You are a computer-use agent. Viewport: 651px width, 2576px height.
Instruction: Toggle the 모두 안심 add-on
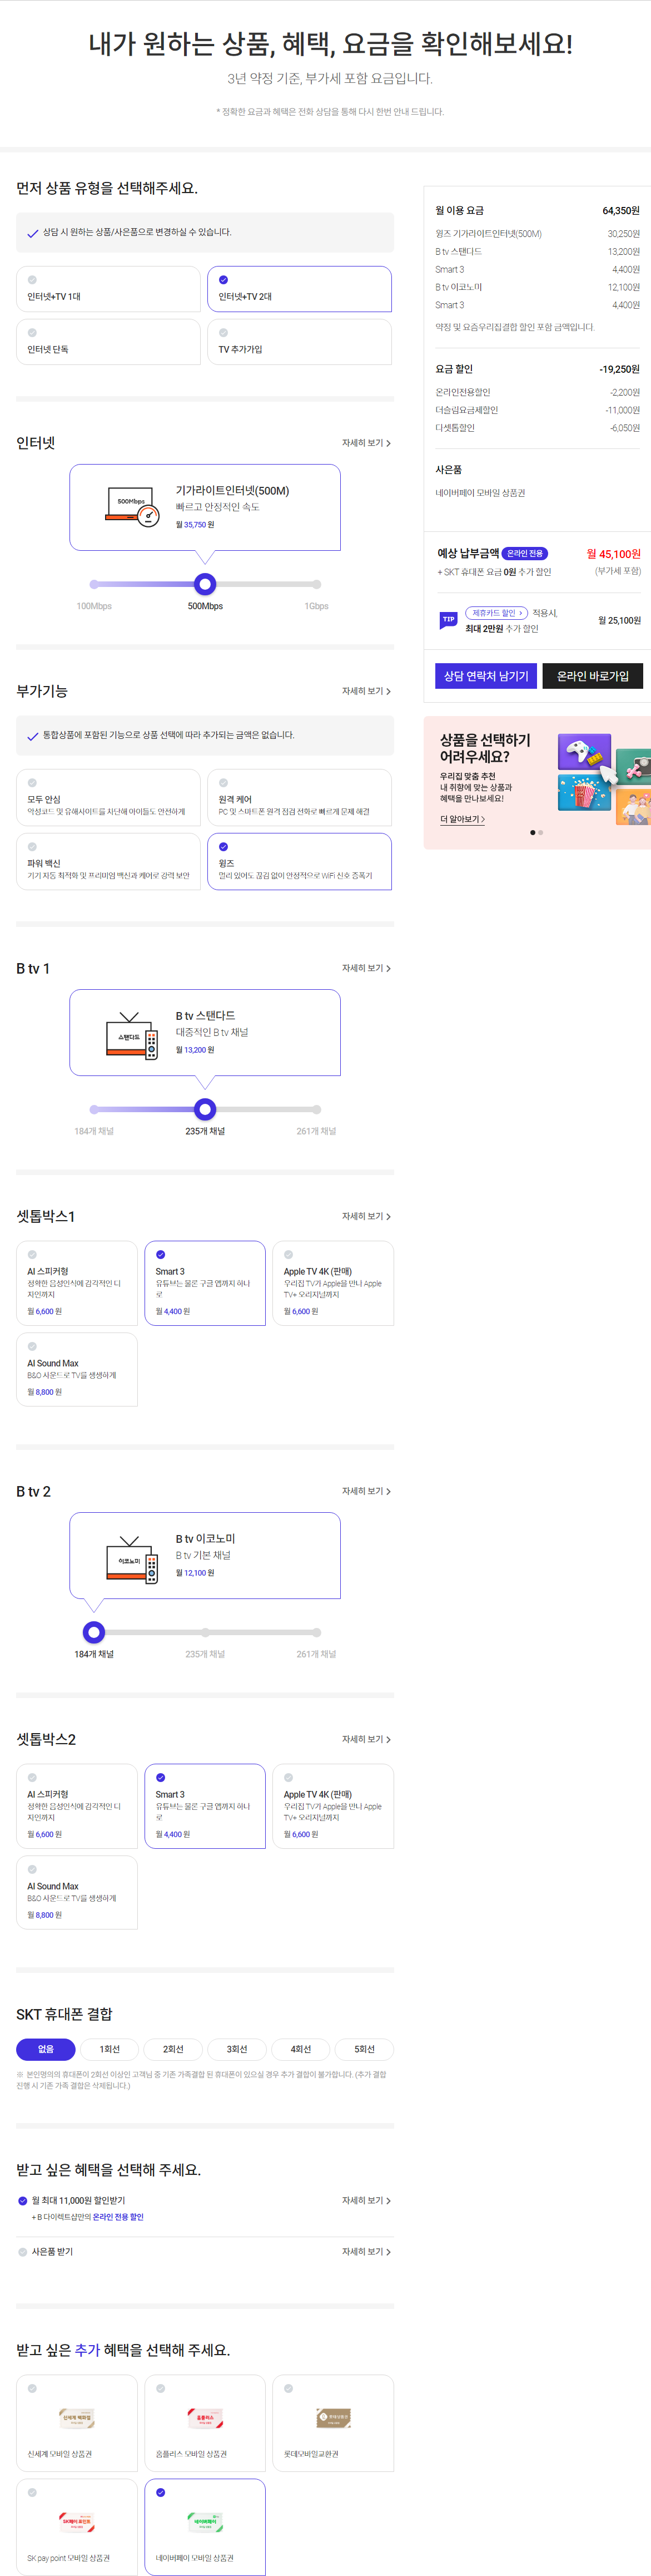tap(108, 797)
